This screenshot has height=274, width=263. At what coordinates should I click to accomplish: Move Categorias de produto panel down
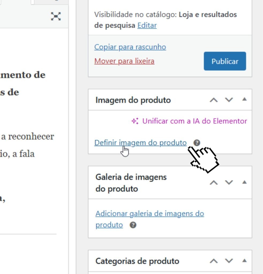point(229,261)
